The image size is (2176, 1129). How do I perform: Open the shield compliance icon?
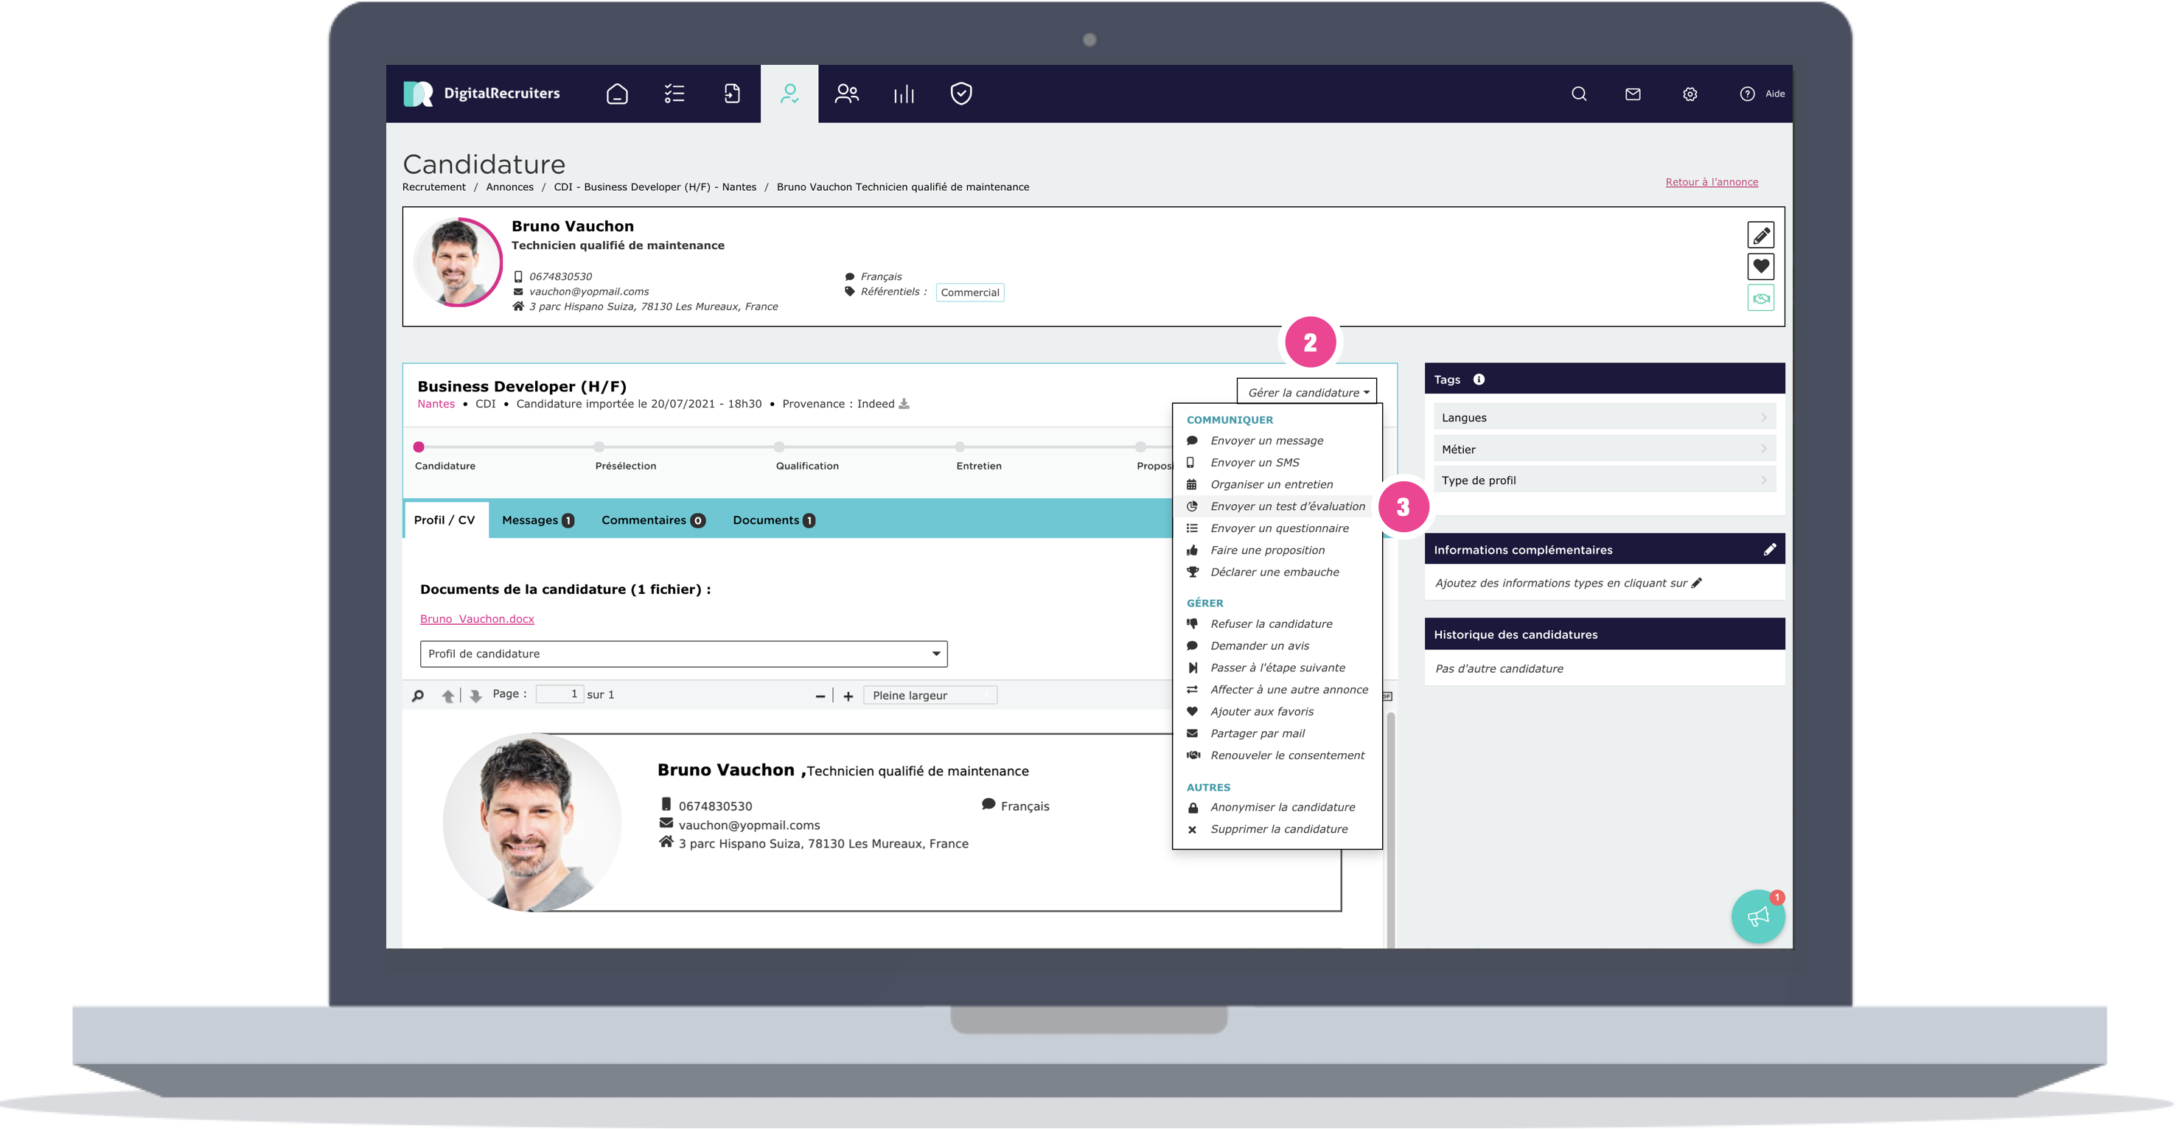(960, 94)
